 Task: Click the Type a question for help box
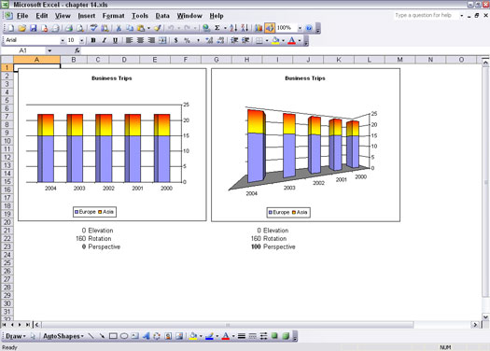(426, 15)
